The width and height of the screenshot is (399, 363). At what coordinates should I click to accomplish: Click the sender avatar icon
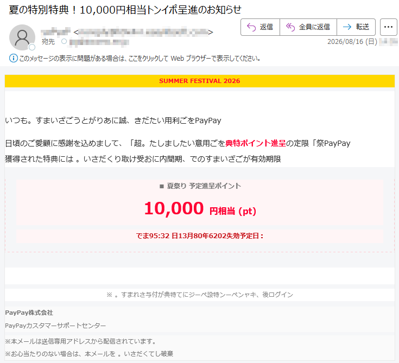pyautogui.click(x=22, y=37)
